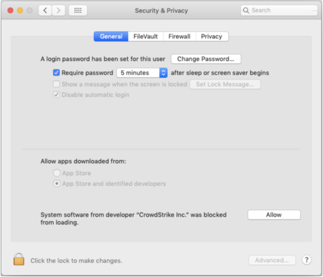Click the Change Password button
Viewport: 323px width, 277px height.
point(206,59)
